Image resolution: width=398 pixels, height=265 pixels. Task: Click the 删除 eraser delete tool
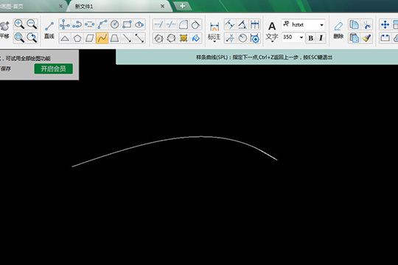click(x=338, y=30)
